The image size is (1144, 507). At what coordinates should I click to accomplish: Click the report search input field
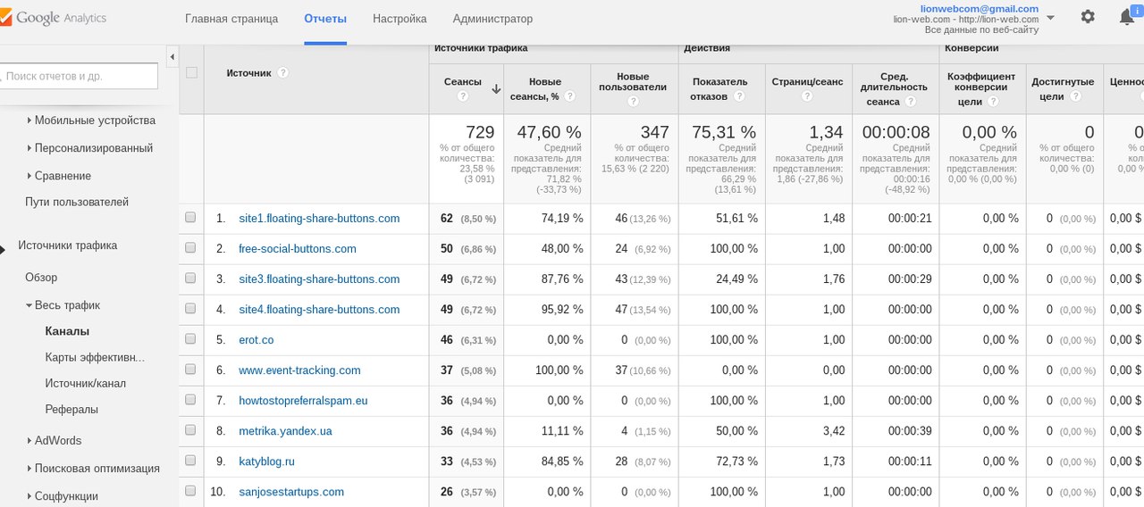coord(79,77)
